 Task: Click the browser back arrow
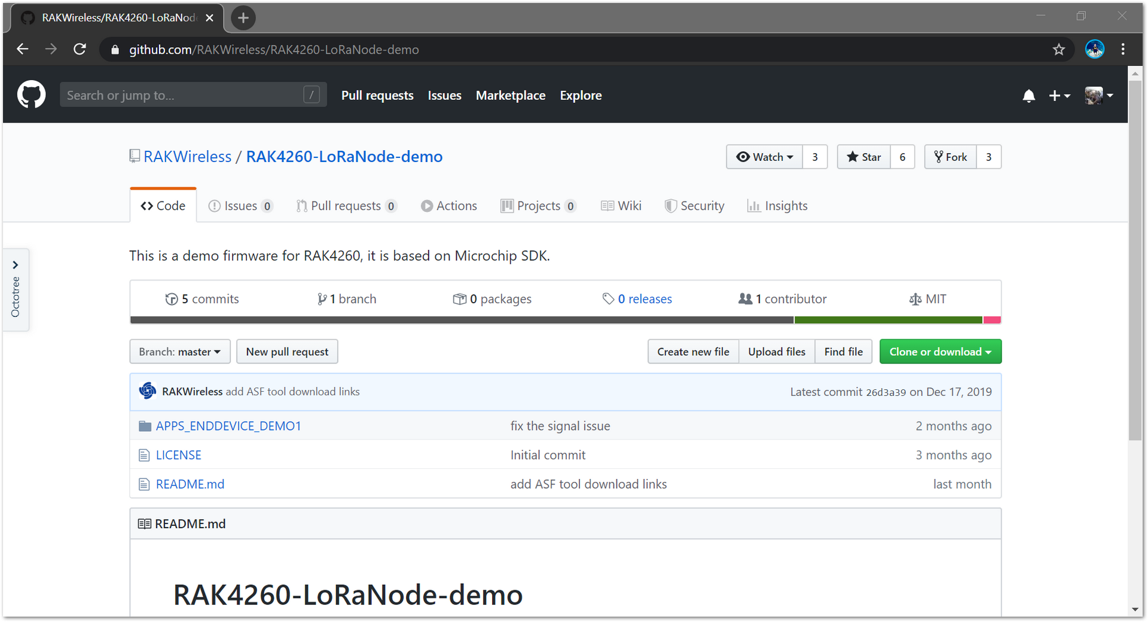tap(22, 49)
